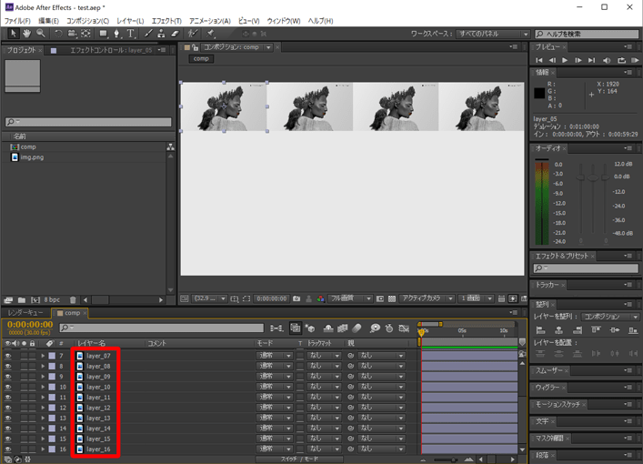This screenshot has width=643, height=464.
Task: Open parent dropdown for layer_12
Action: pyautogui.click(x=381, y=408)
